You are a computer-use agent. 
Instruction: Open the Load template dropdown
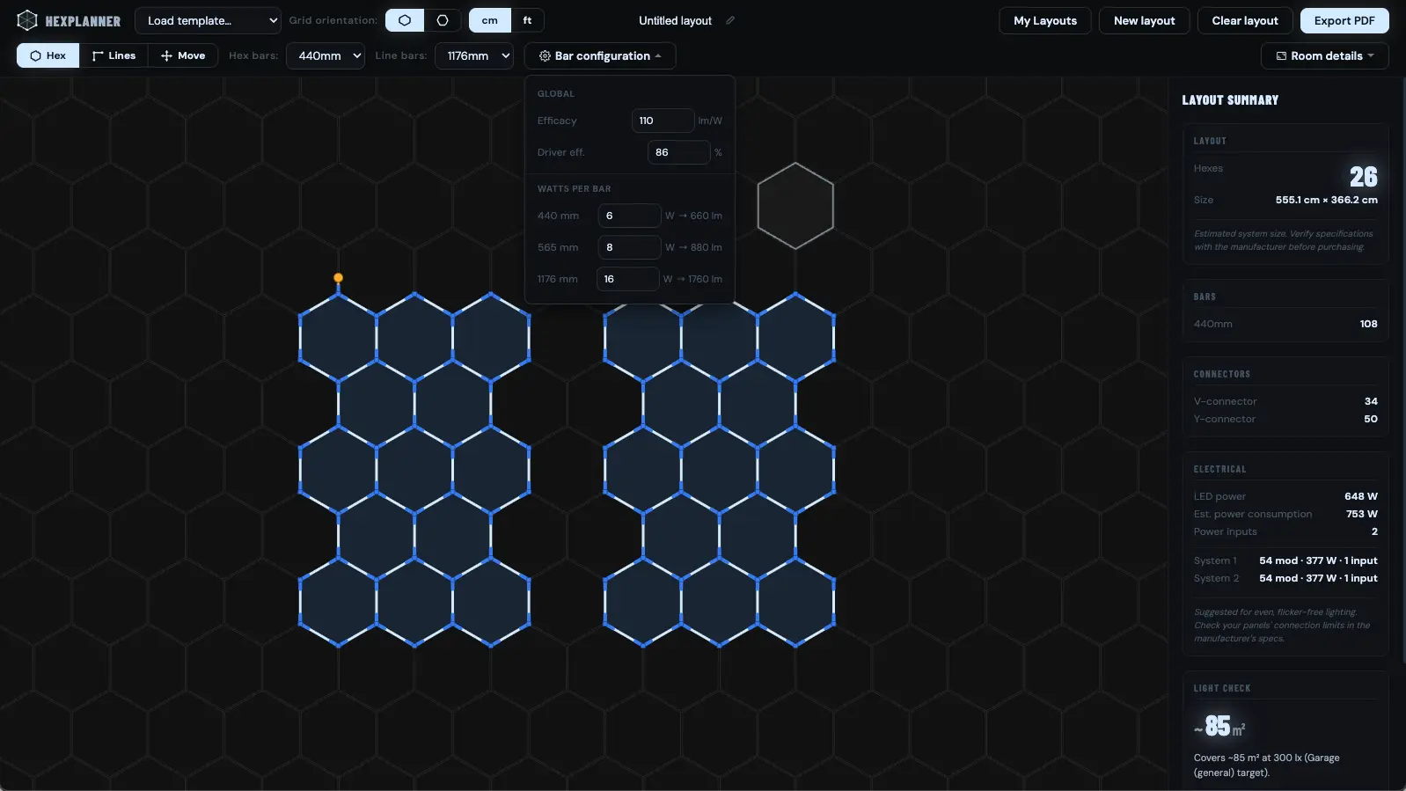tap(208, 20)
